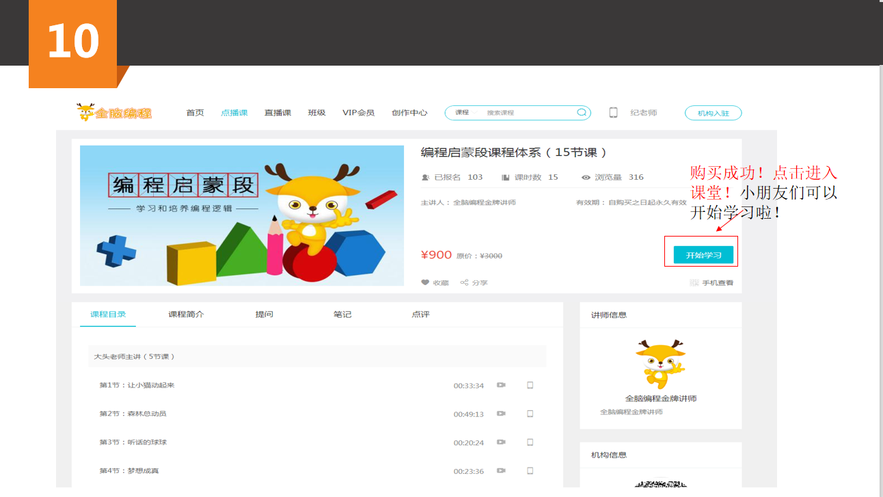This screenshot has height=497, width=883.
Task: Click the QR code 手机查看 icon
Action: (x=694, y=282)
